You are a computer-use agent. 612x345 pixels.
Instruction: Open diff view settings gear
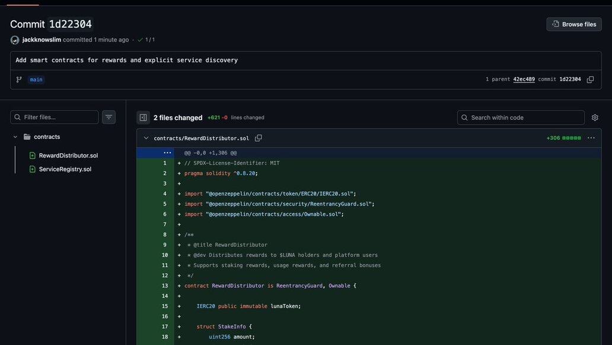(x=595, y=118)
